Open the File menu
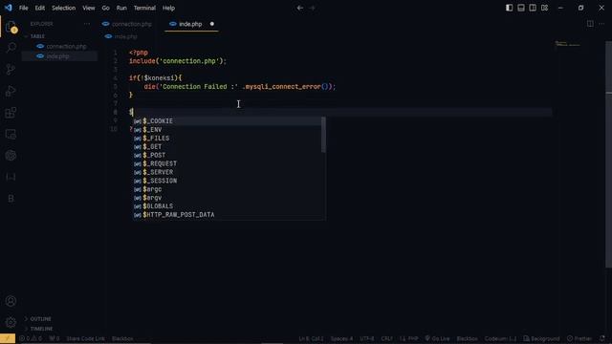The width and height of the screenshot is (612, 344). tap(23, 8)
